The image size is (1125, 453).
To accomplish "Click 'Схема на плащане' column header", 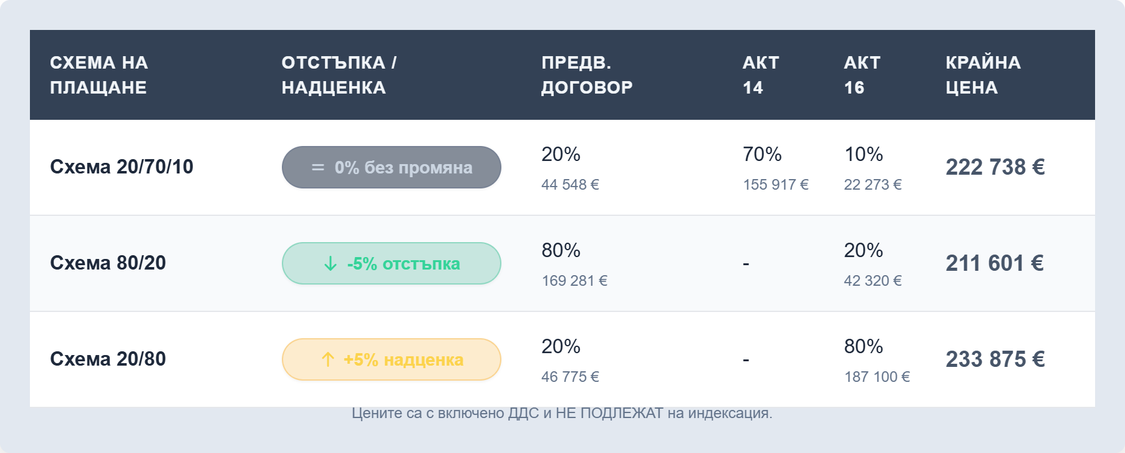I will pyautogui.click(x=99, y=75).
